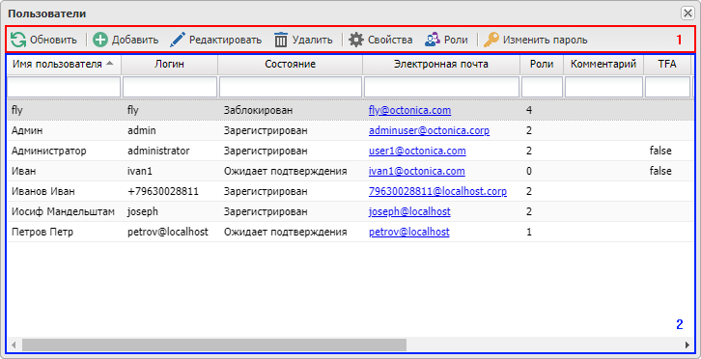
Task: Sort by Имя пользователя column header
Action: pyautogui.click(x=64, y=65)
